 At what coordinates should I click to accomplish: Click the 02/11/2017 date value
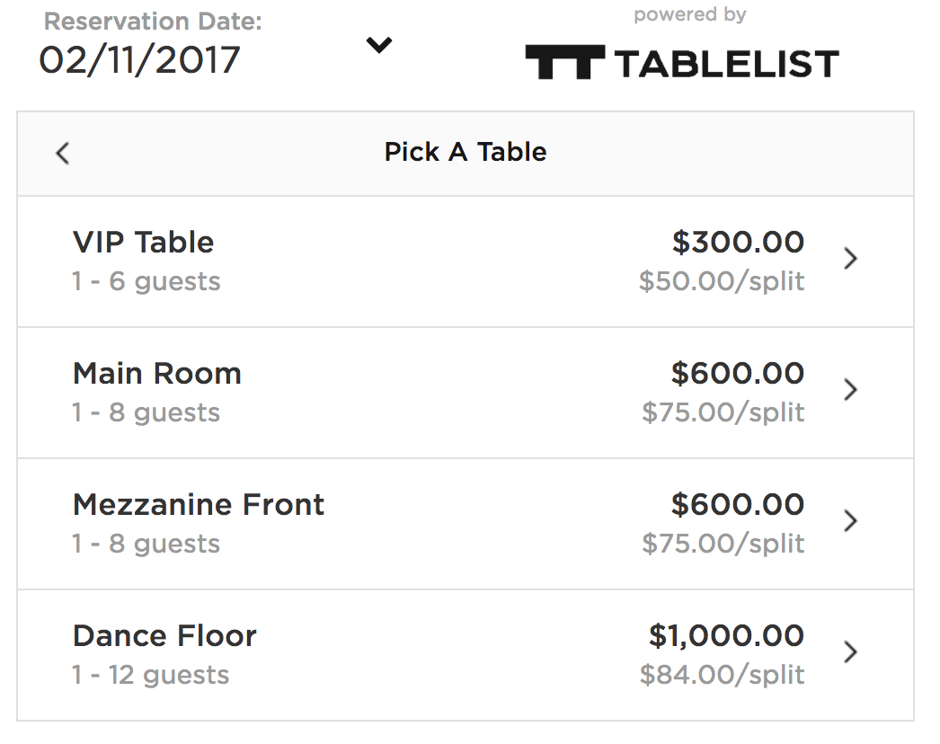[139, 60]
